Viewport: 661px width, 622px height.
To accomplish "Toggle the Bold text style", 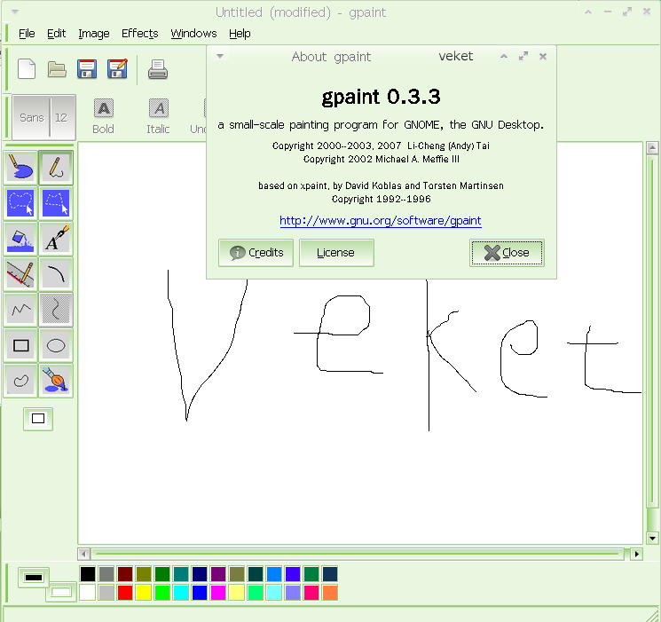I will [103, 117].
